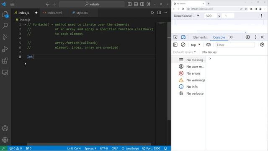
Task: Change end of line sequence CRLF
Action: 115,148
